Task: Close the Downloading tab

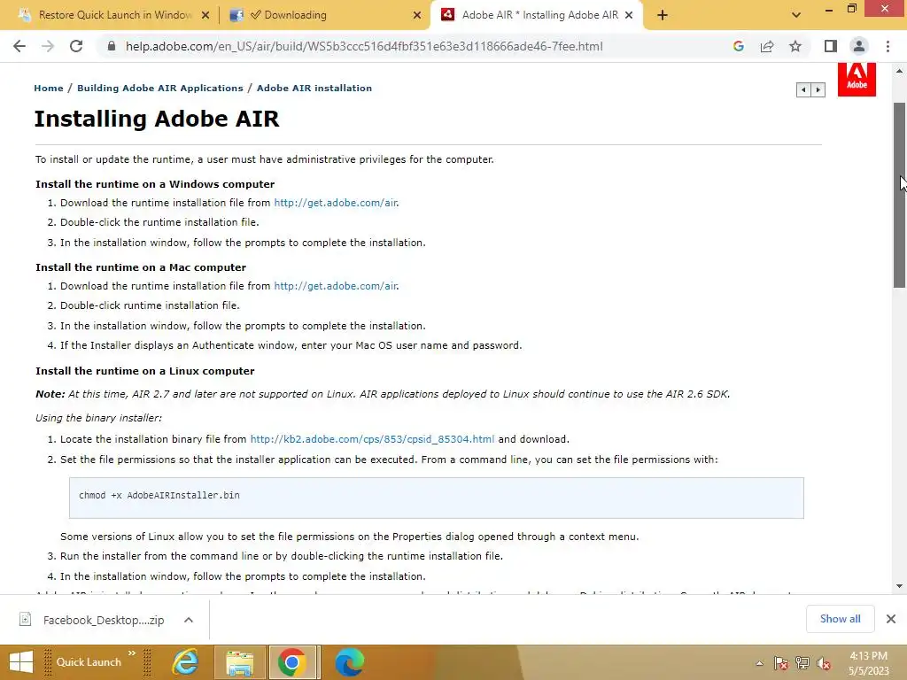Action: click(x=417, y=16)
